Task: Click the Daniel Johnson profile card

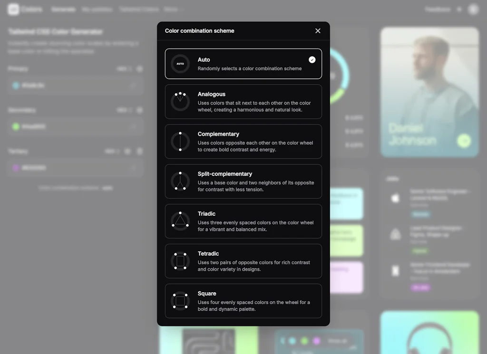Action: (429, 93)
